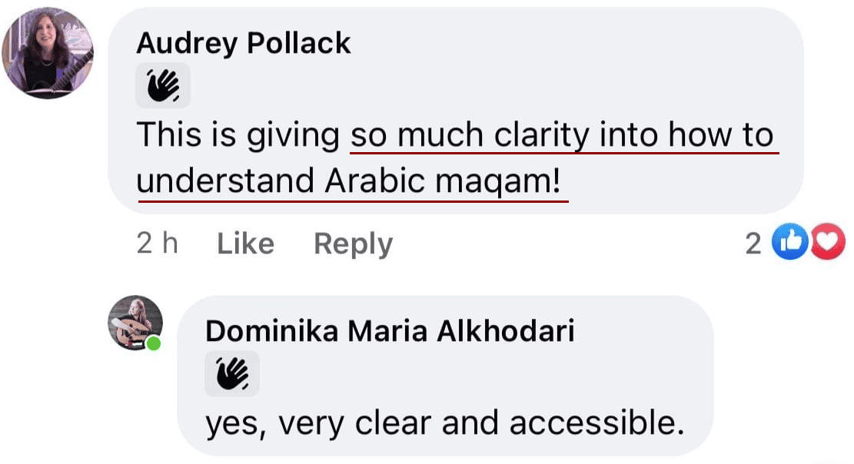Click the Dominika Maria Alkhodari name link
Image resolution: width=854 pixels, height=464 pixels.
click(x=390, y=331)
